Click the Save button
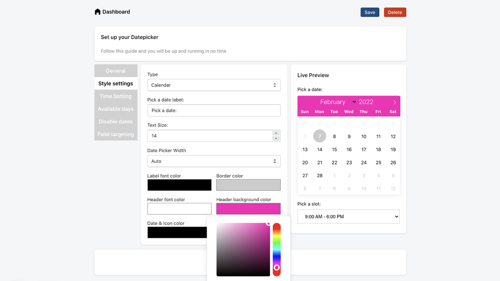The height and width of the screenshot is (281, 500). pyautogui.click(x=370, y=12)
